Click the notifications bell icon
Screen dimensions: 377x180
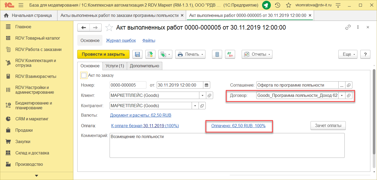point(266,5)
